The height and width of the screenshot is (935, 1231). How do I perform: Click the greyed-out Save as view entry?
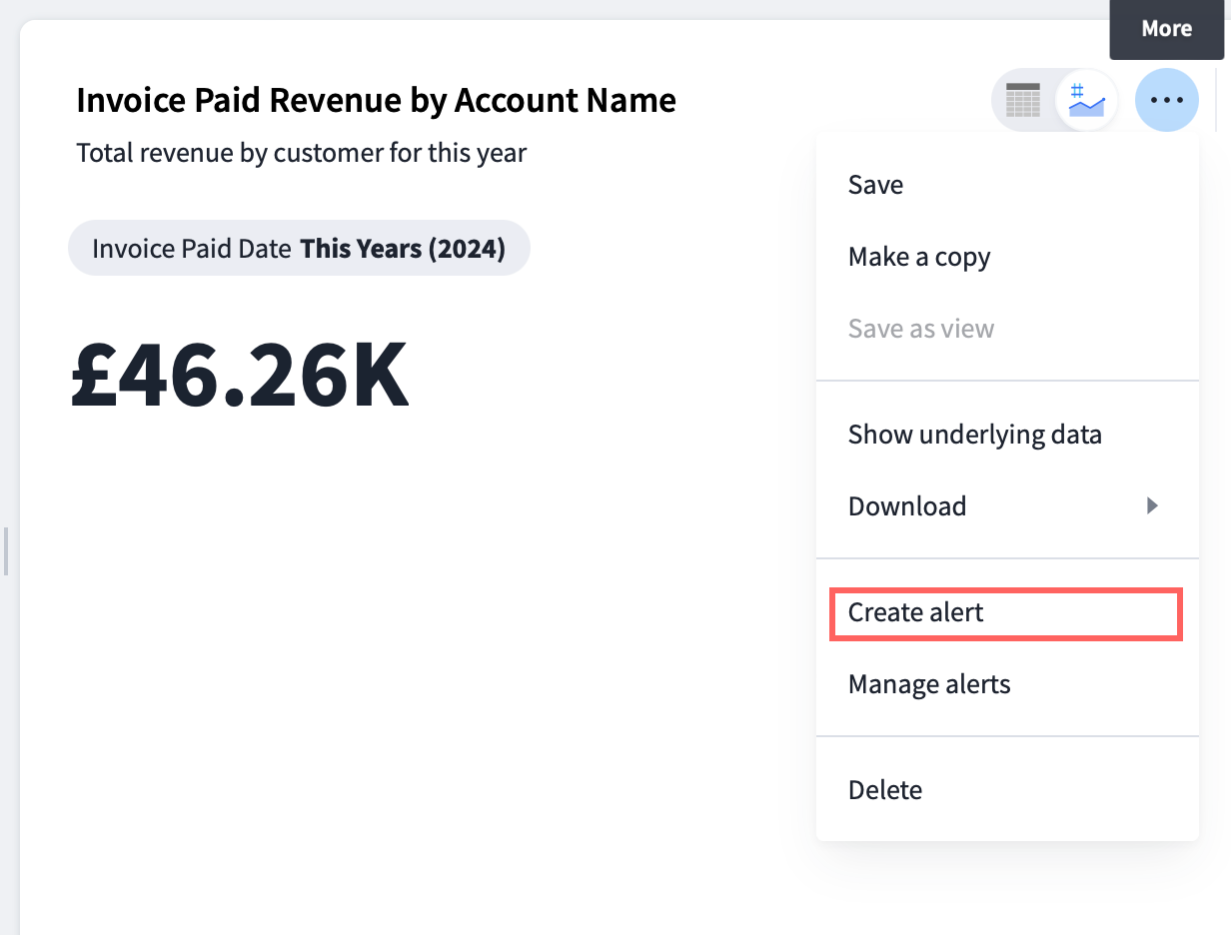coord(920,329)
